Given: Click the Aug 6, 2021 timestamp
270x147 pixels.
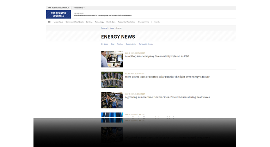Looking at the screenshot, I should pyautogui.click(x=135, y=53).
